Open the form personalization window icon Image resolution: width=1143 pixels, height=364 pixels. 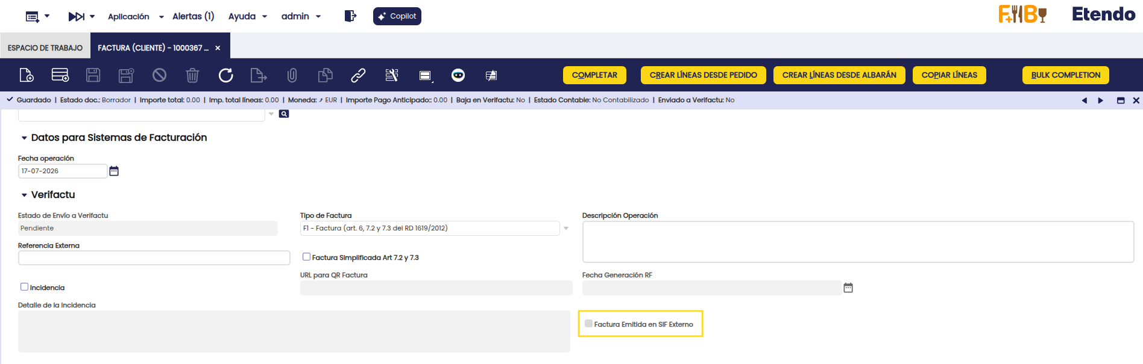(426, 76)
